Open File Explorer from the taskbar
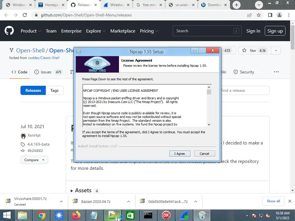 (22, 215)
